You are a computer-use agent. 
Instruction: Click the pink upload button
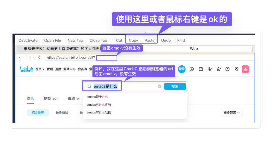coord(245,69)
